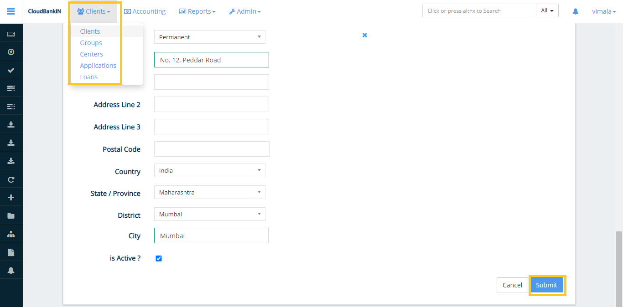This screenshot has width=623, height=307.
Task: Open the document icon near the sidebar bottom
Action: (x=11, y=251)
